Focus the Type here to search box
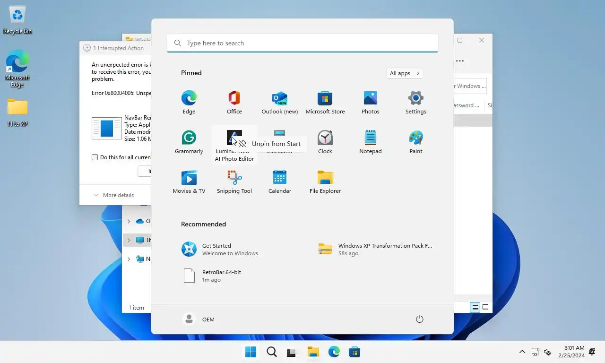Viewport: 605px width, 363px height. 302,43
